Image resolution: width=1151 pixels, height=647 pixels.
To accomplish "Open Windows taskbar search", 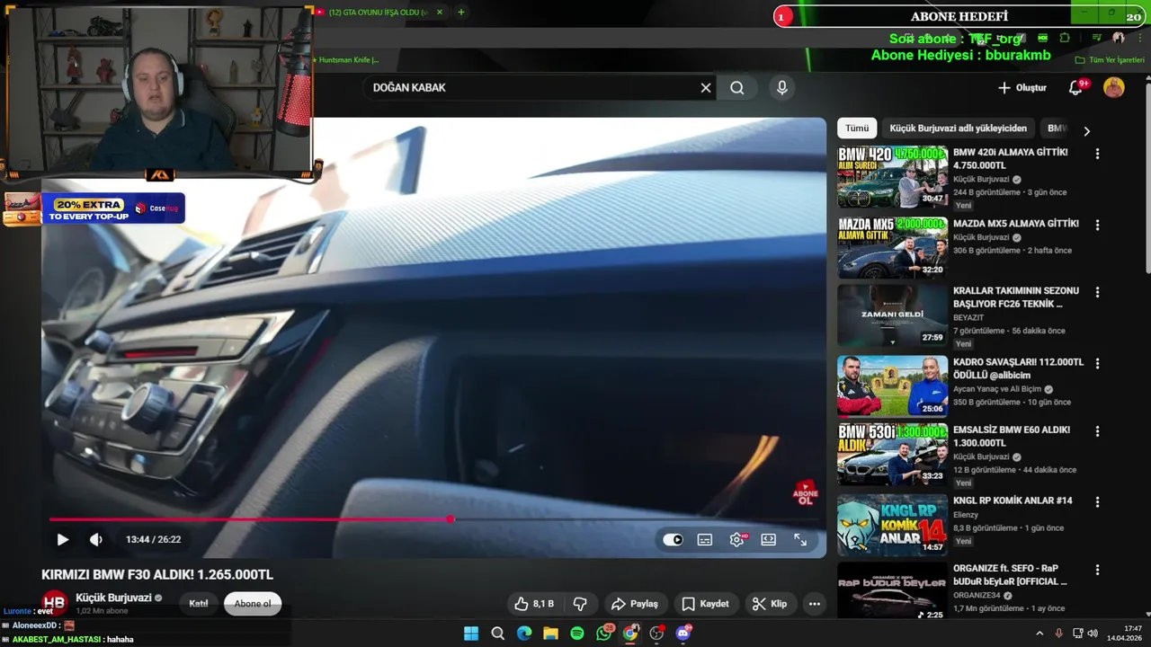I will 497,634.
